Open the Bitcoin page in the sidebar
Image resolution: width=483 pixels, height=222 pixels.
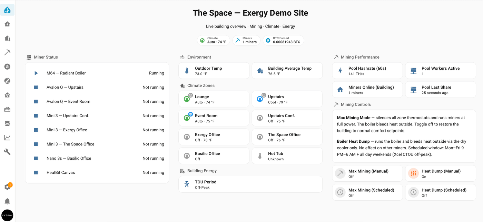tap(7, 67)
